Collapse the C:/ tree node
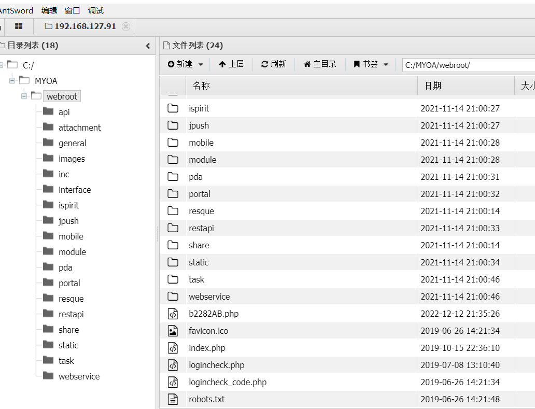 [x=1, y=65]
